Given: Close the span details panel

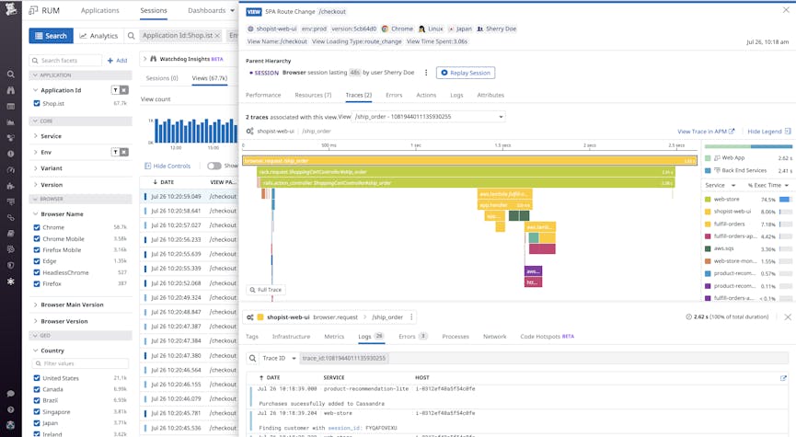Looking at the screenshot, I should click(x=788, y=316).
